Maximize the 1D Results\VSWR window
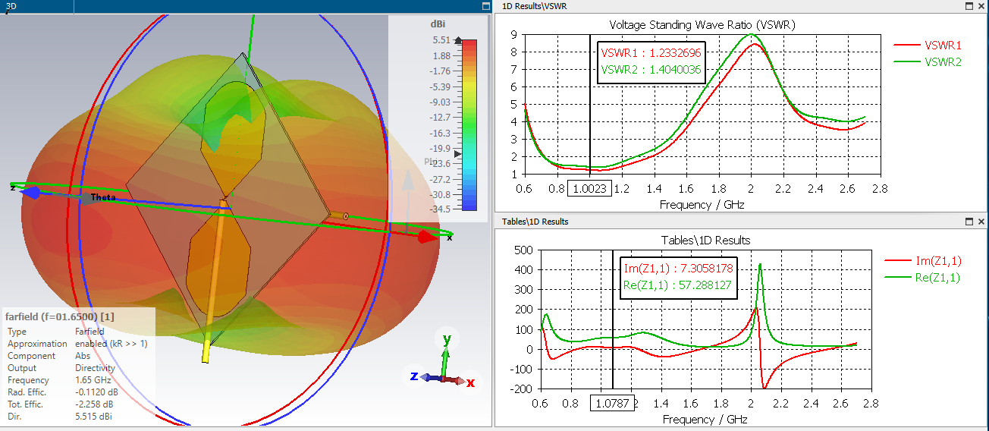This screenshot has height=431, width=989. [969, 6]
